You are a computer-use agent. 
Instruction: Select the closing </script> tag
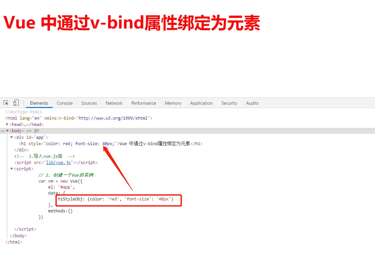[x=25, y=229]
